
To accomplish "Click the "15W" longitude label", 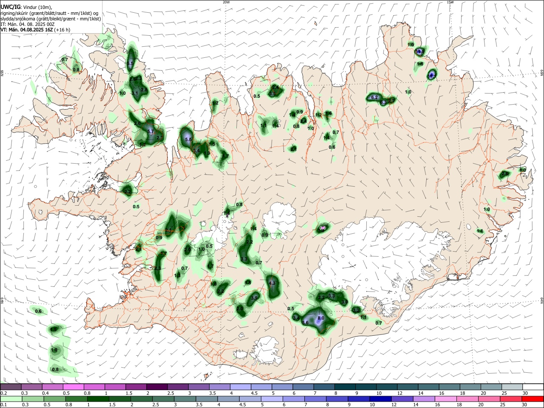I will click(x=450, y=2).
